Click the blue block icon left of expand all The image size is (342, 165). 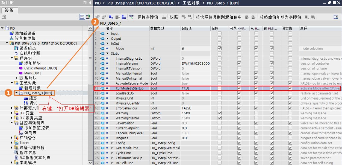tap(111, 17)
